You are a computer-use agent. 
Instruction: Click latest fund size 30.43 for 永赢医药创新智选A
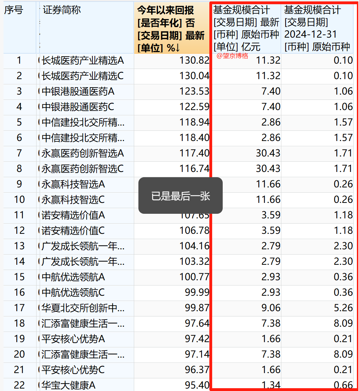tap(268, 153)
